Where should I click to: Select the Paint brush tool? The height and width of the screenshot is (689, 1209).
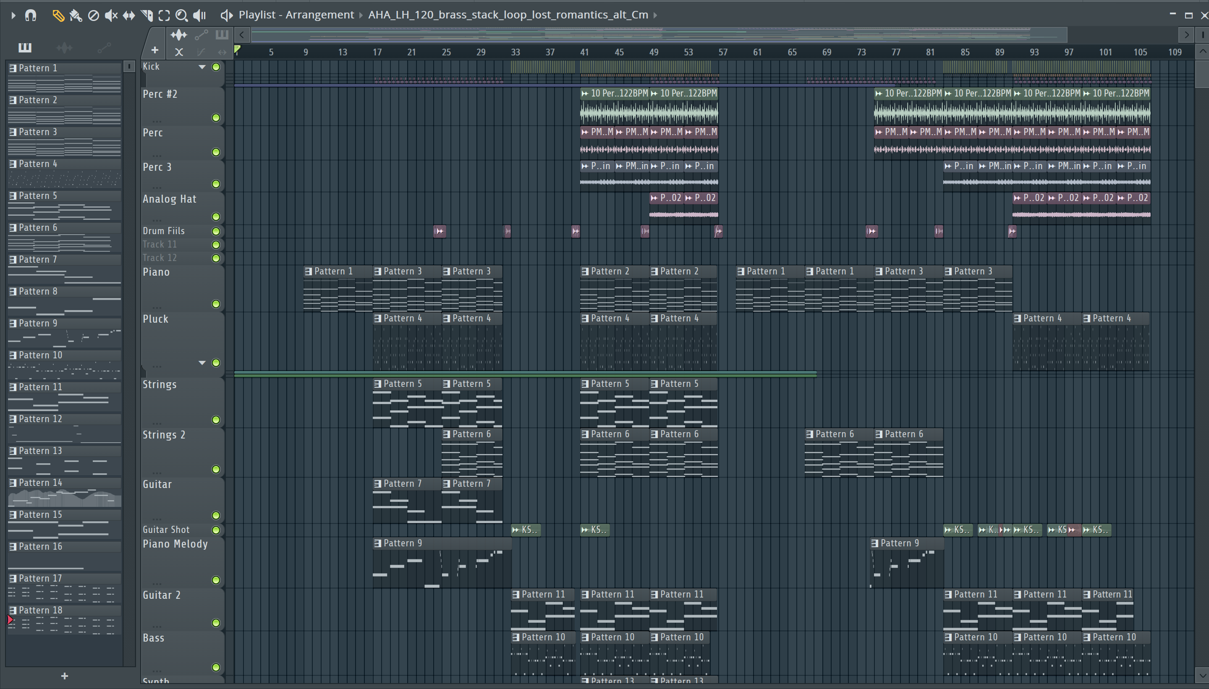76,16
